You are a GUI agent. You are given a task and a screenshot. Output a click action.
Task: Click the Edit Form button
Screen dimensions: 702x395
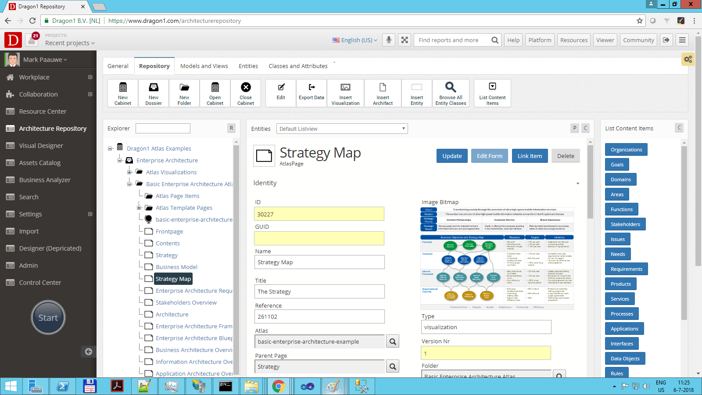click(490, 156)
